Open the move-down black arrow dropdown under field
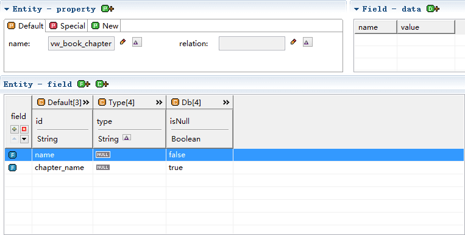Screen dimensions: 465x235 24,139
